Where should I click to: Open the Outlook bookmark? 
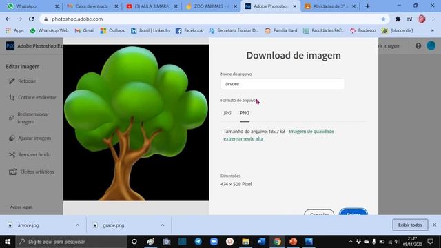coord(112,30)
